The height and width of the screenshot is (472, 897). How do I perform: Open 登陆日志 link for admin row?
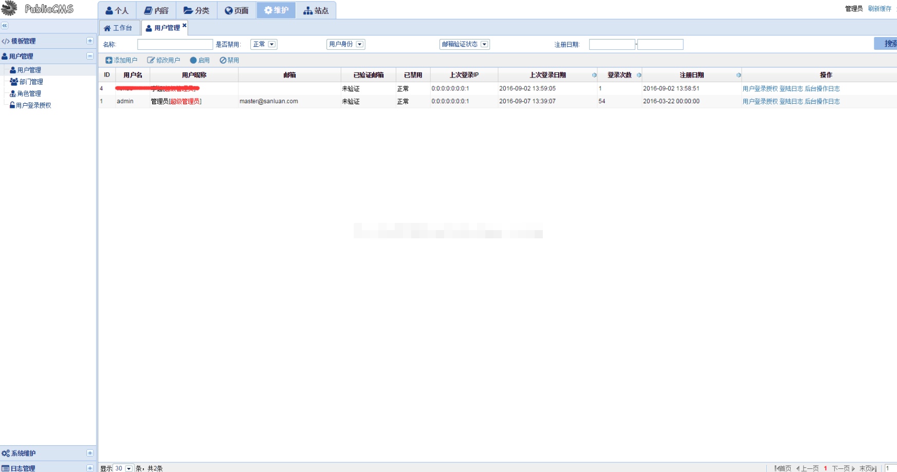click(791, 101)
